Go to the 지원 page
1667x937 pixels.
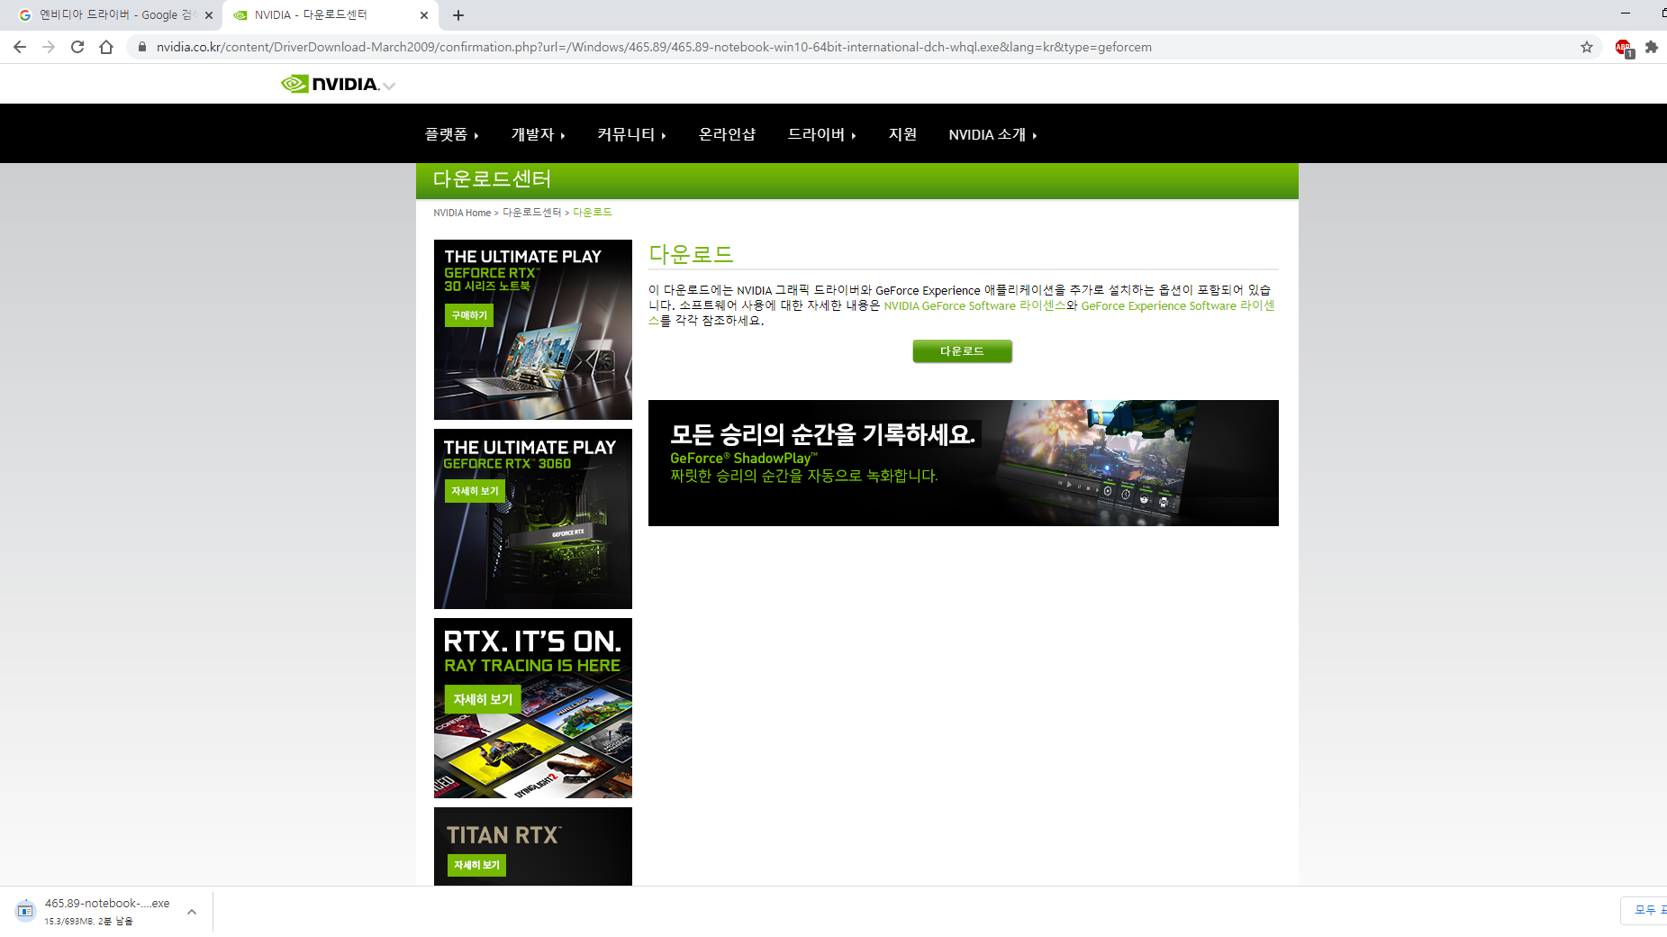tap(902, 134)
